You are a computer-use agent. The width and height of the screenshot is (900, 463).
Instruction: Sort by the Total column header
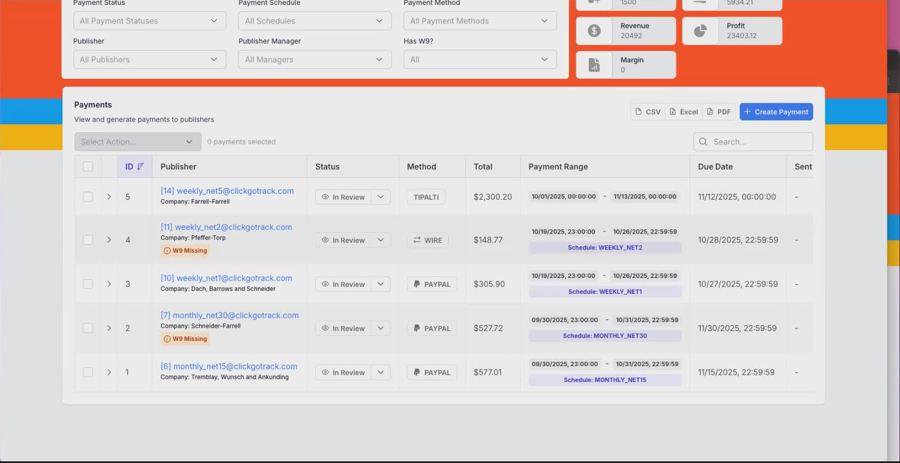482,166
